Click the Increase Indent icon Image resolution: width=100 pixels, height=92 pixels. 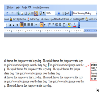(60, 25)
